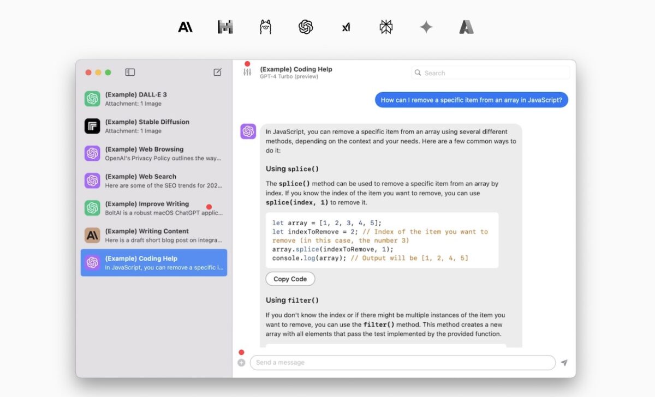655x397 pixels.
Task: Start a new chat with compose icon
Action: pos(217,72)
